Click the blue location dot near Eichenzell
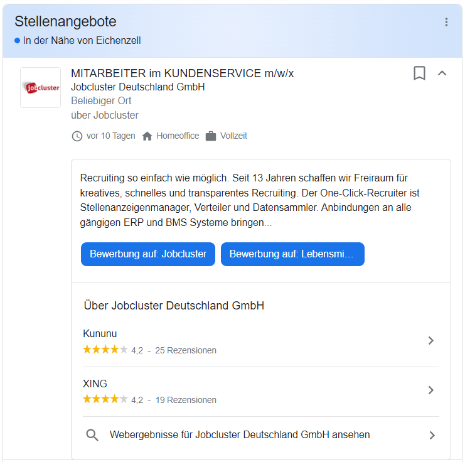The image size is (465, 462). click(x=18, y=41)
